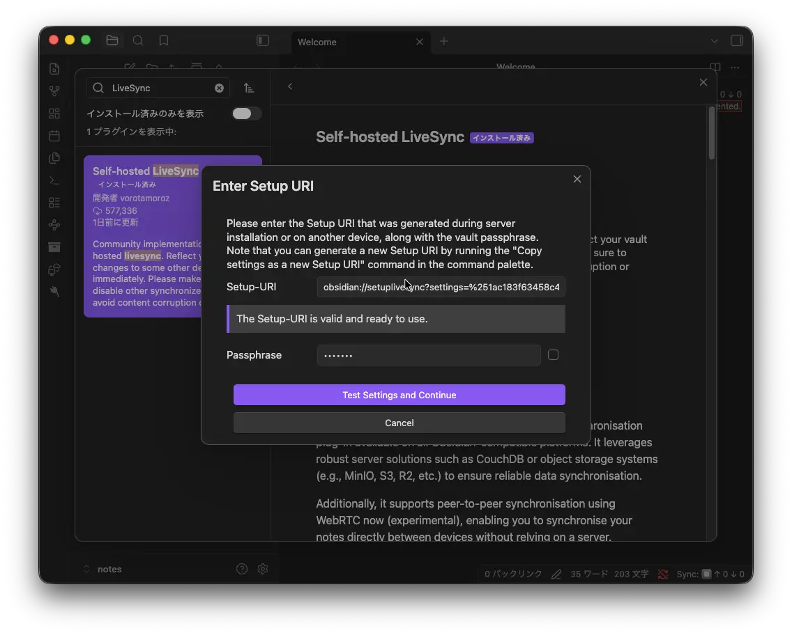792x635 pixels.
Task: Open a new tab with plus button
Action: 444,41
